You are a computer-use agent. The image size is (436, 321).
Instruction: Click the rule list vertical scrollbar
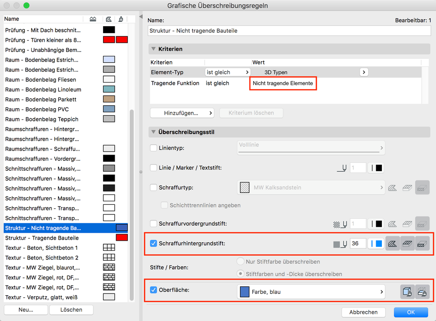click(x=132, y=205)
